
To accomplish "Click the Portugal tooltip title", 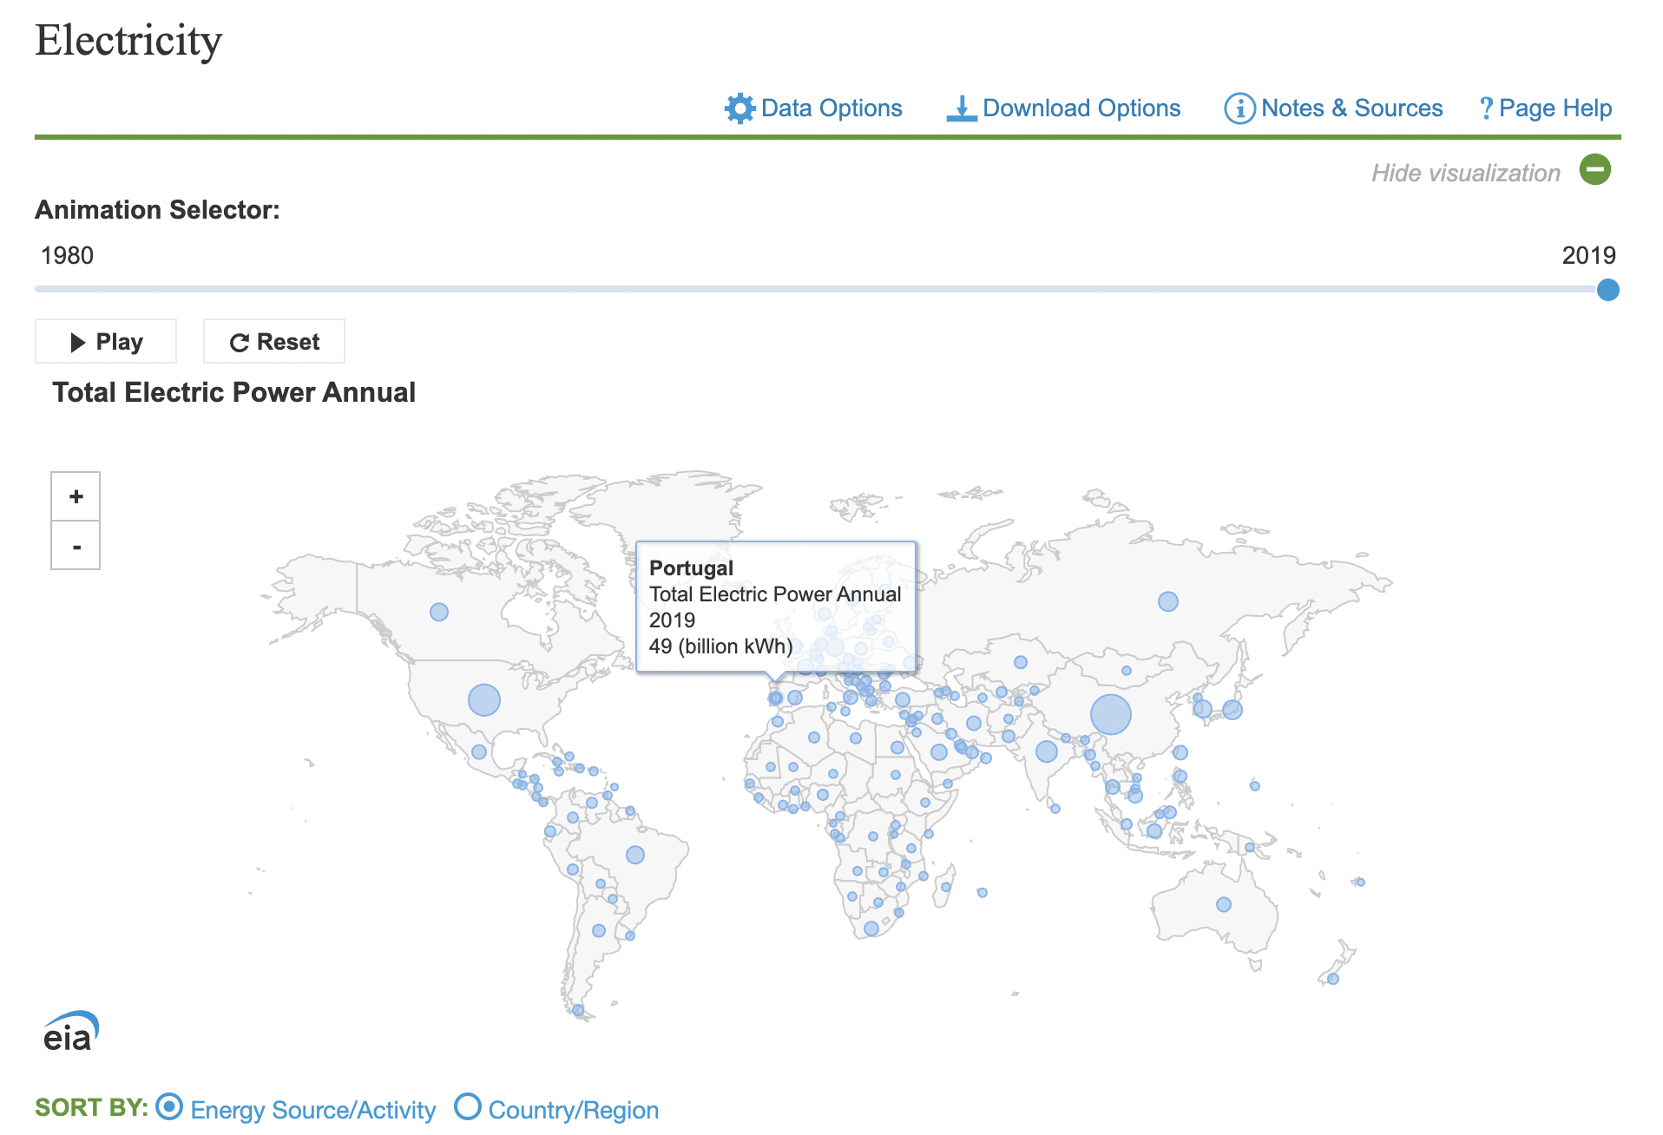I will click(x=691, y=567).
